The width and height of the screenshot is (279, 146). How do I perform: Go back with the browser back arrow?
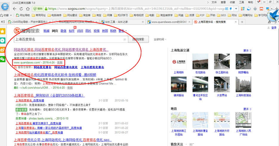point(15,9)
